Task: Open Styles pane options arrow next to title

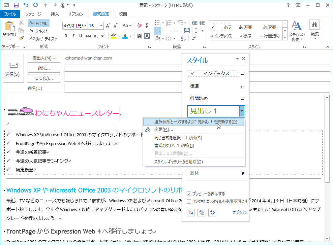Action: (237, 59)
